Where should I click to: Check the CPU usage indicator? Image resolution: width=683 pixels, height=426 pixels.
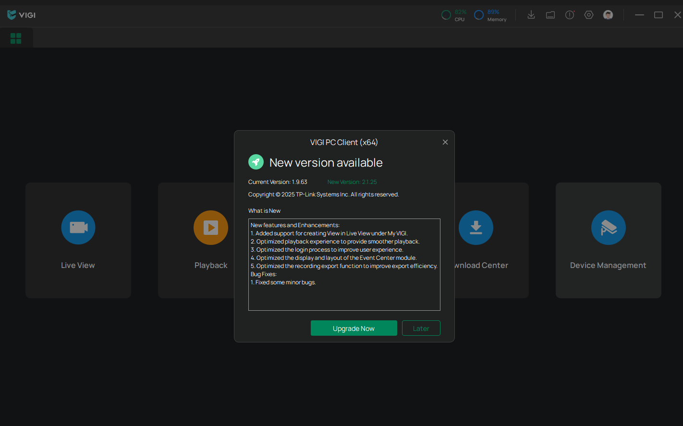[x=454, y=15]
